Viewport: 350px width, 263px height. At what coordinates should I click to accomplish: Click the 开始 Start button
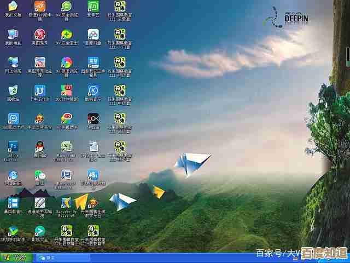(15, 257)
